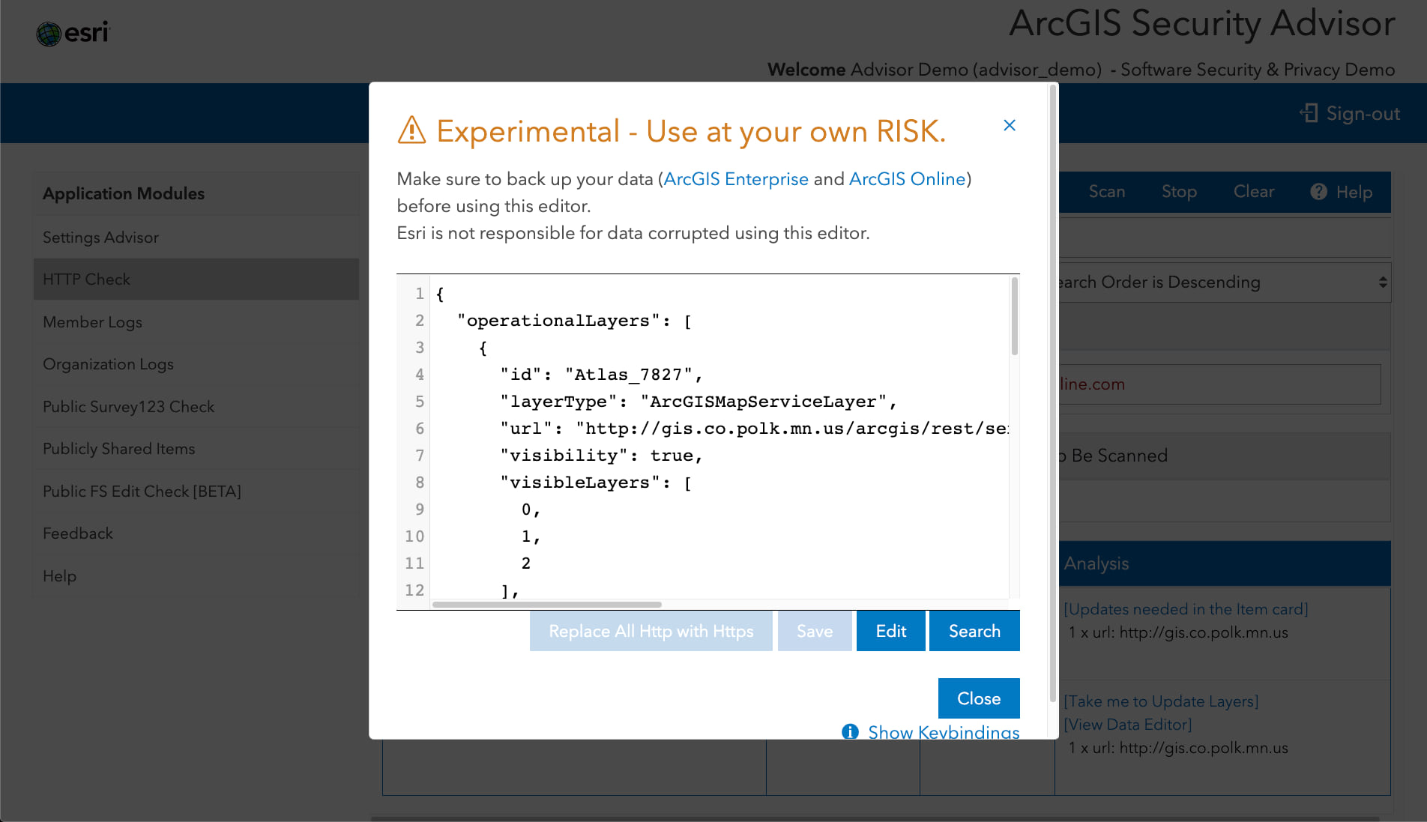
Task: Click the code editor vertical scrollbar
Action: [x=1014, y=316]
